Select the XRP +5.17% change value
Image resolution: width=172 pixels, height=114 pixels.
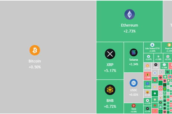tap(110, 70)
